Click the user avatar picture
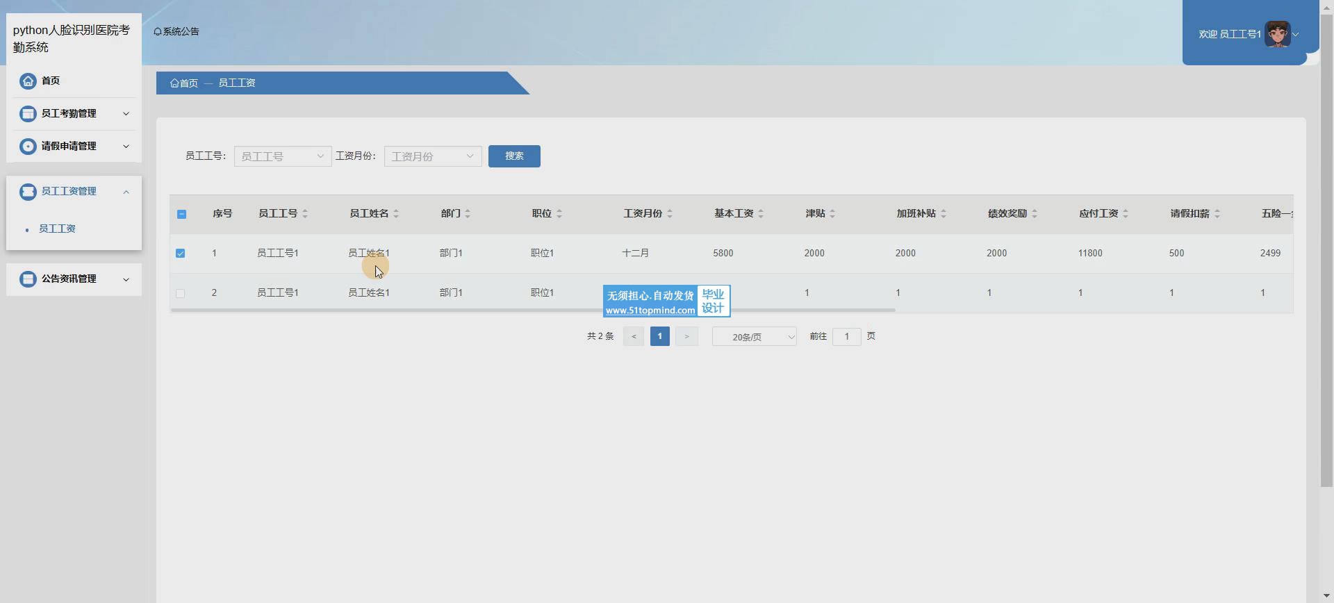This screenshot has width=1334, height=603. point(1277,34)
